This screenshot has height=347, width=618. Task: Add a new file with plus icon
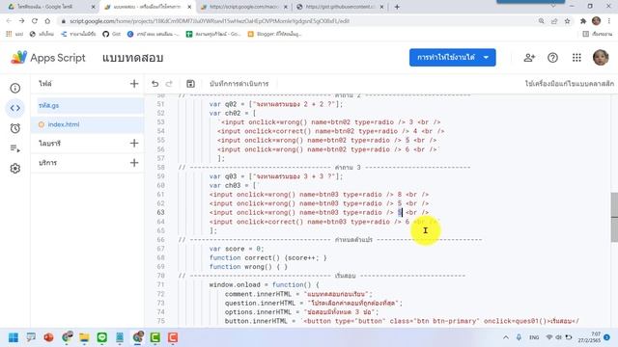[x=134, y=84]
